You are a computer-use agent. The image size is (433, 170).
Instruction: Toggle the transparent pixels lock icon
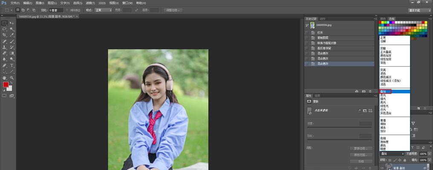click(390, 160)
